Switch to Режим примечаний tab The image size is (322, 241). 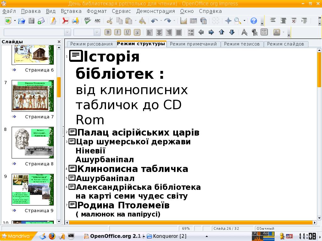click(x=193, y=44)
